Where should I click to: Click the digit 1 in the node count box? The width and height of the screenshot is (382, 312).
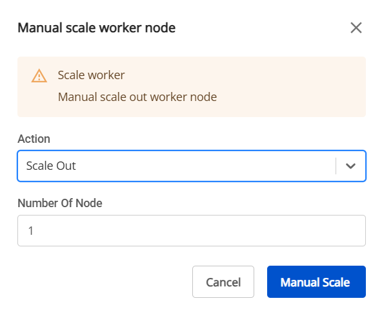31,231
